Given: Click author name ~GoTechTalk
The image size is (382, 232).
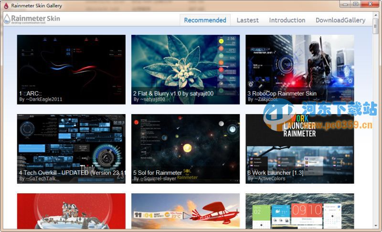Looking at the screenshot, I should (41, 179).
